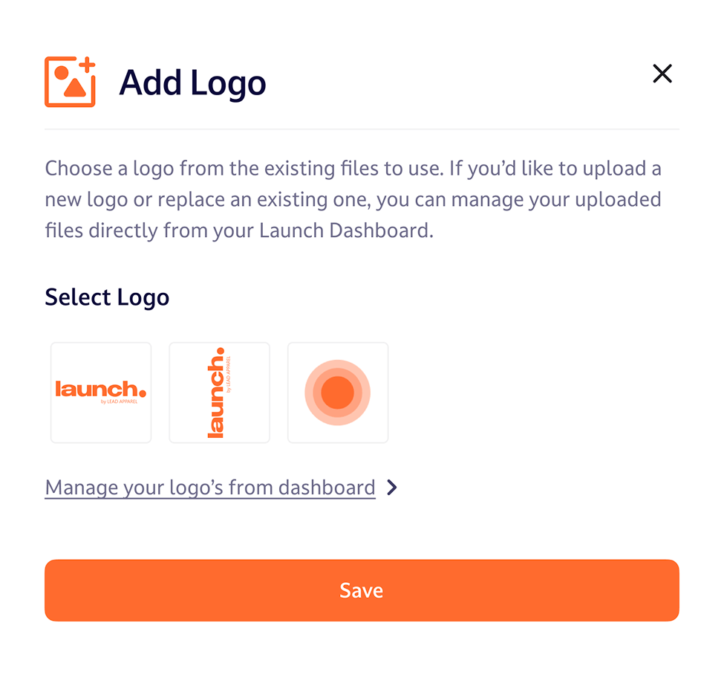This screenshot has height=678, width=724.
Task: Open Manage your logo's from dashboard link
Action: 210,488
